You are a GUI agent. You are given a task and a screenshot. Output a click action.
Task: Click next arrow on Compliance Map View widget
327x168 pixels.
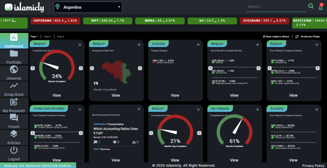[x=140, y=68]
